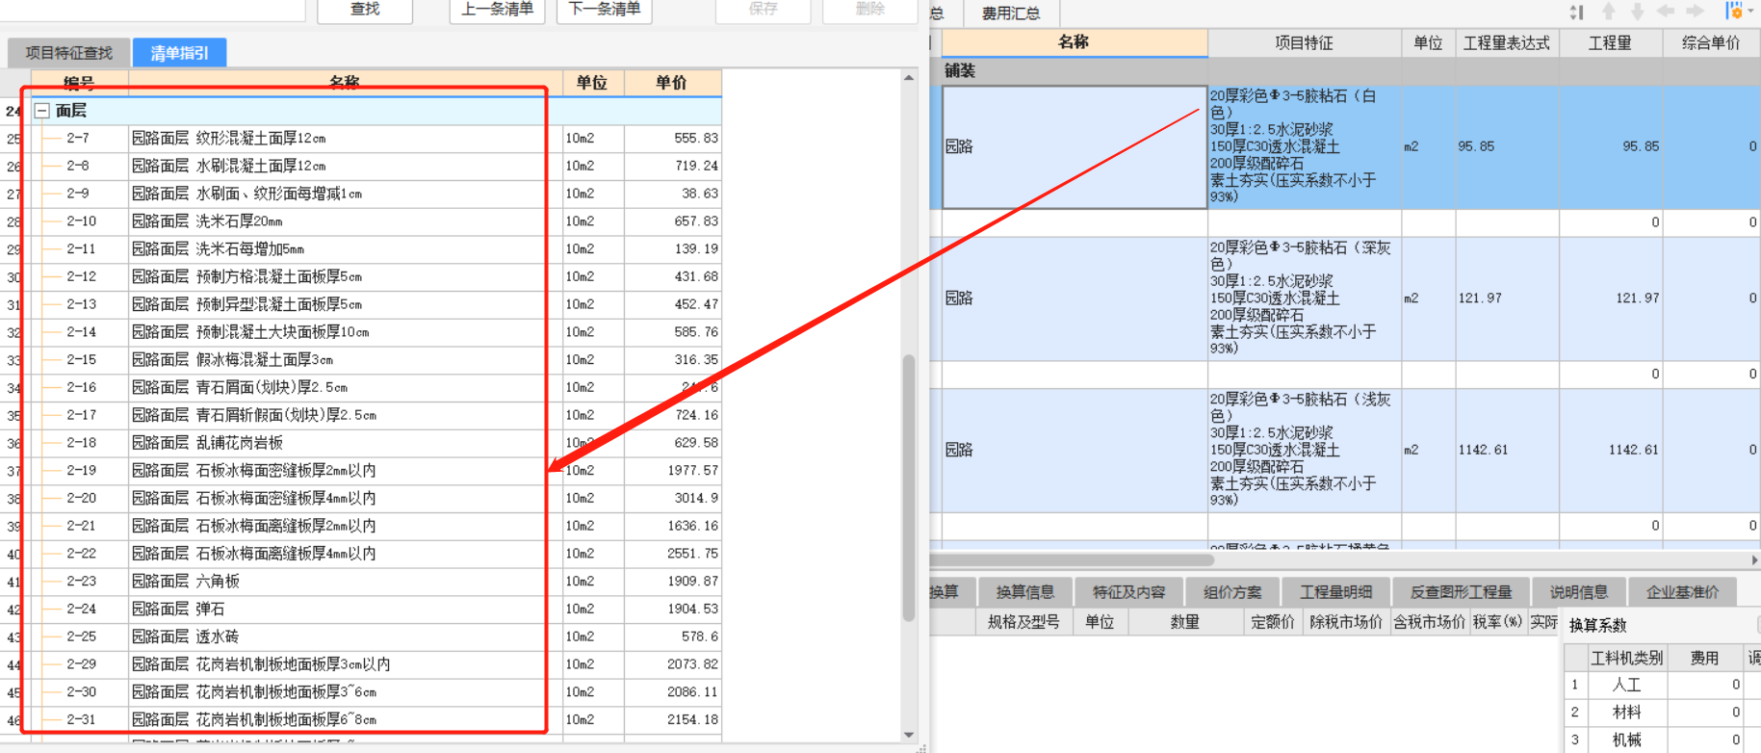Collapse the 面层 tree node
Viewport: 1761px width, 753px height.
click(x=42, y=111)
